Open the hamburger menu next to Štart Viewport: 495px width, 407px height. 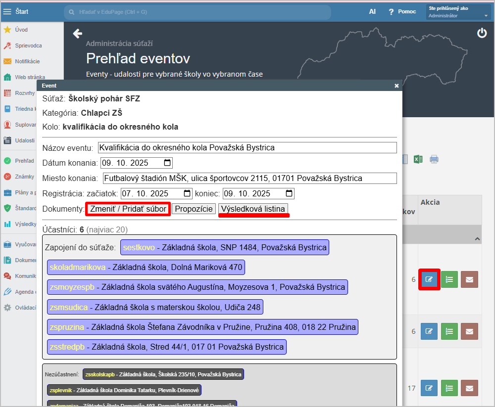click(7, 12)
